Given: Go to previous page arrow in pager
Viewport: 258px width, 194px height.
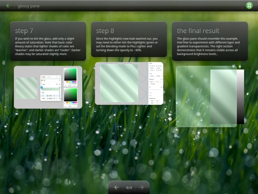Looking at the screenshot, I should coord(117,187).
